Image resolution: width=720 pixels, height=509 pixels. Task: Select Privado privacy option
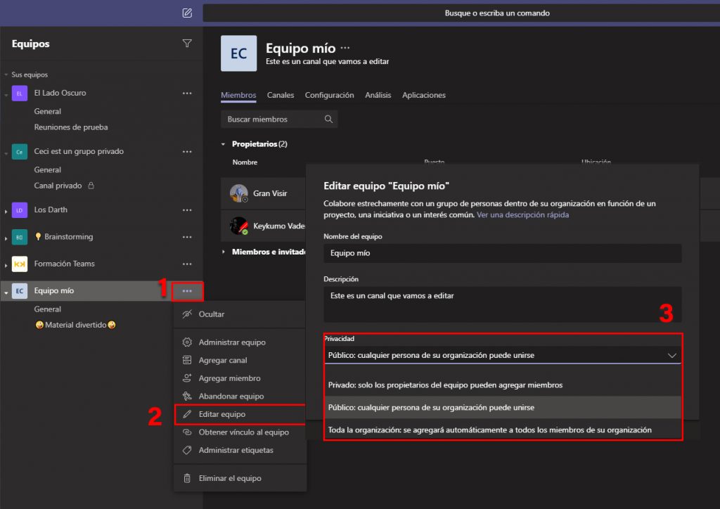click(x=445, y=385)
